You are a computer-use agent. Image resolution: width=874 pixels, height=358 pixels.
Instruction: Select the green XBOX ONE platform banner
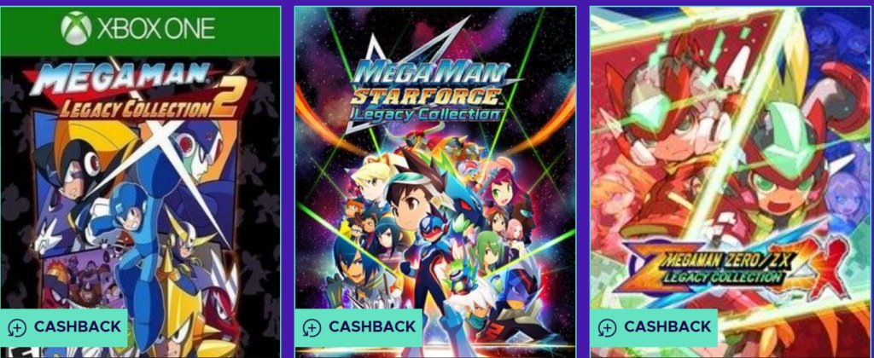[141, 32]
